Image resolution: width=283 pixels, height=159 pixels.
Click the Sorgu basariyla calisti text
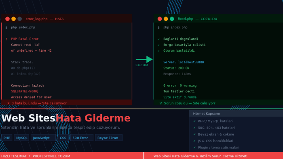tap(184, 45)
